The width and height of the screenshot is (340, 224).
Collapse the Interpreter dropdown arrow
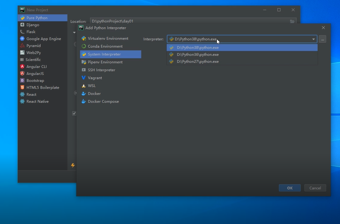(313, 39)
